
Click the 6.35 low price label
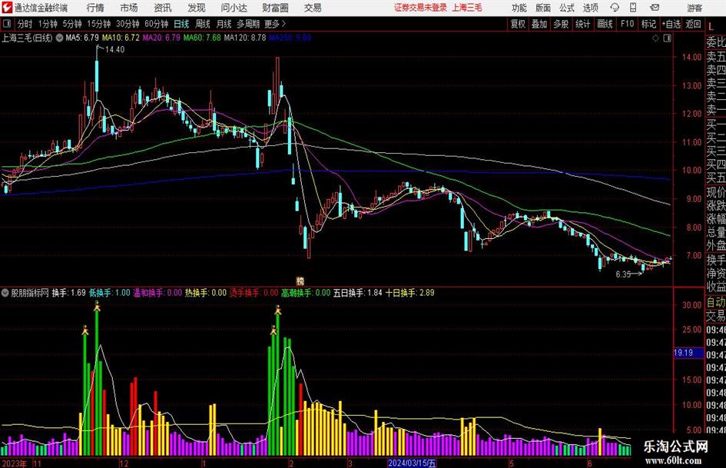(623, 274)
